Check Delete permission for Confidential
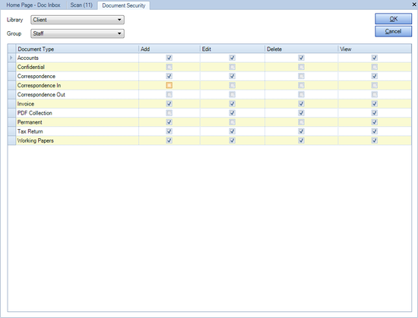This screenshot has width=418, height=318. click(301, 67)
